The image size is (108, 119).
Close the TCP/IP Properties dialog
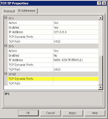[x=104, y=3]
